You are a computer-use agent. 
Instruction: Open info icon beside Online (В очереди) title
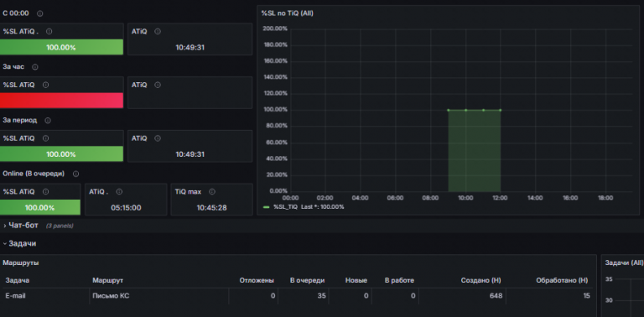click(x=75, y=174)
